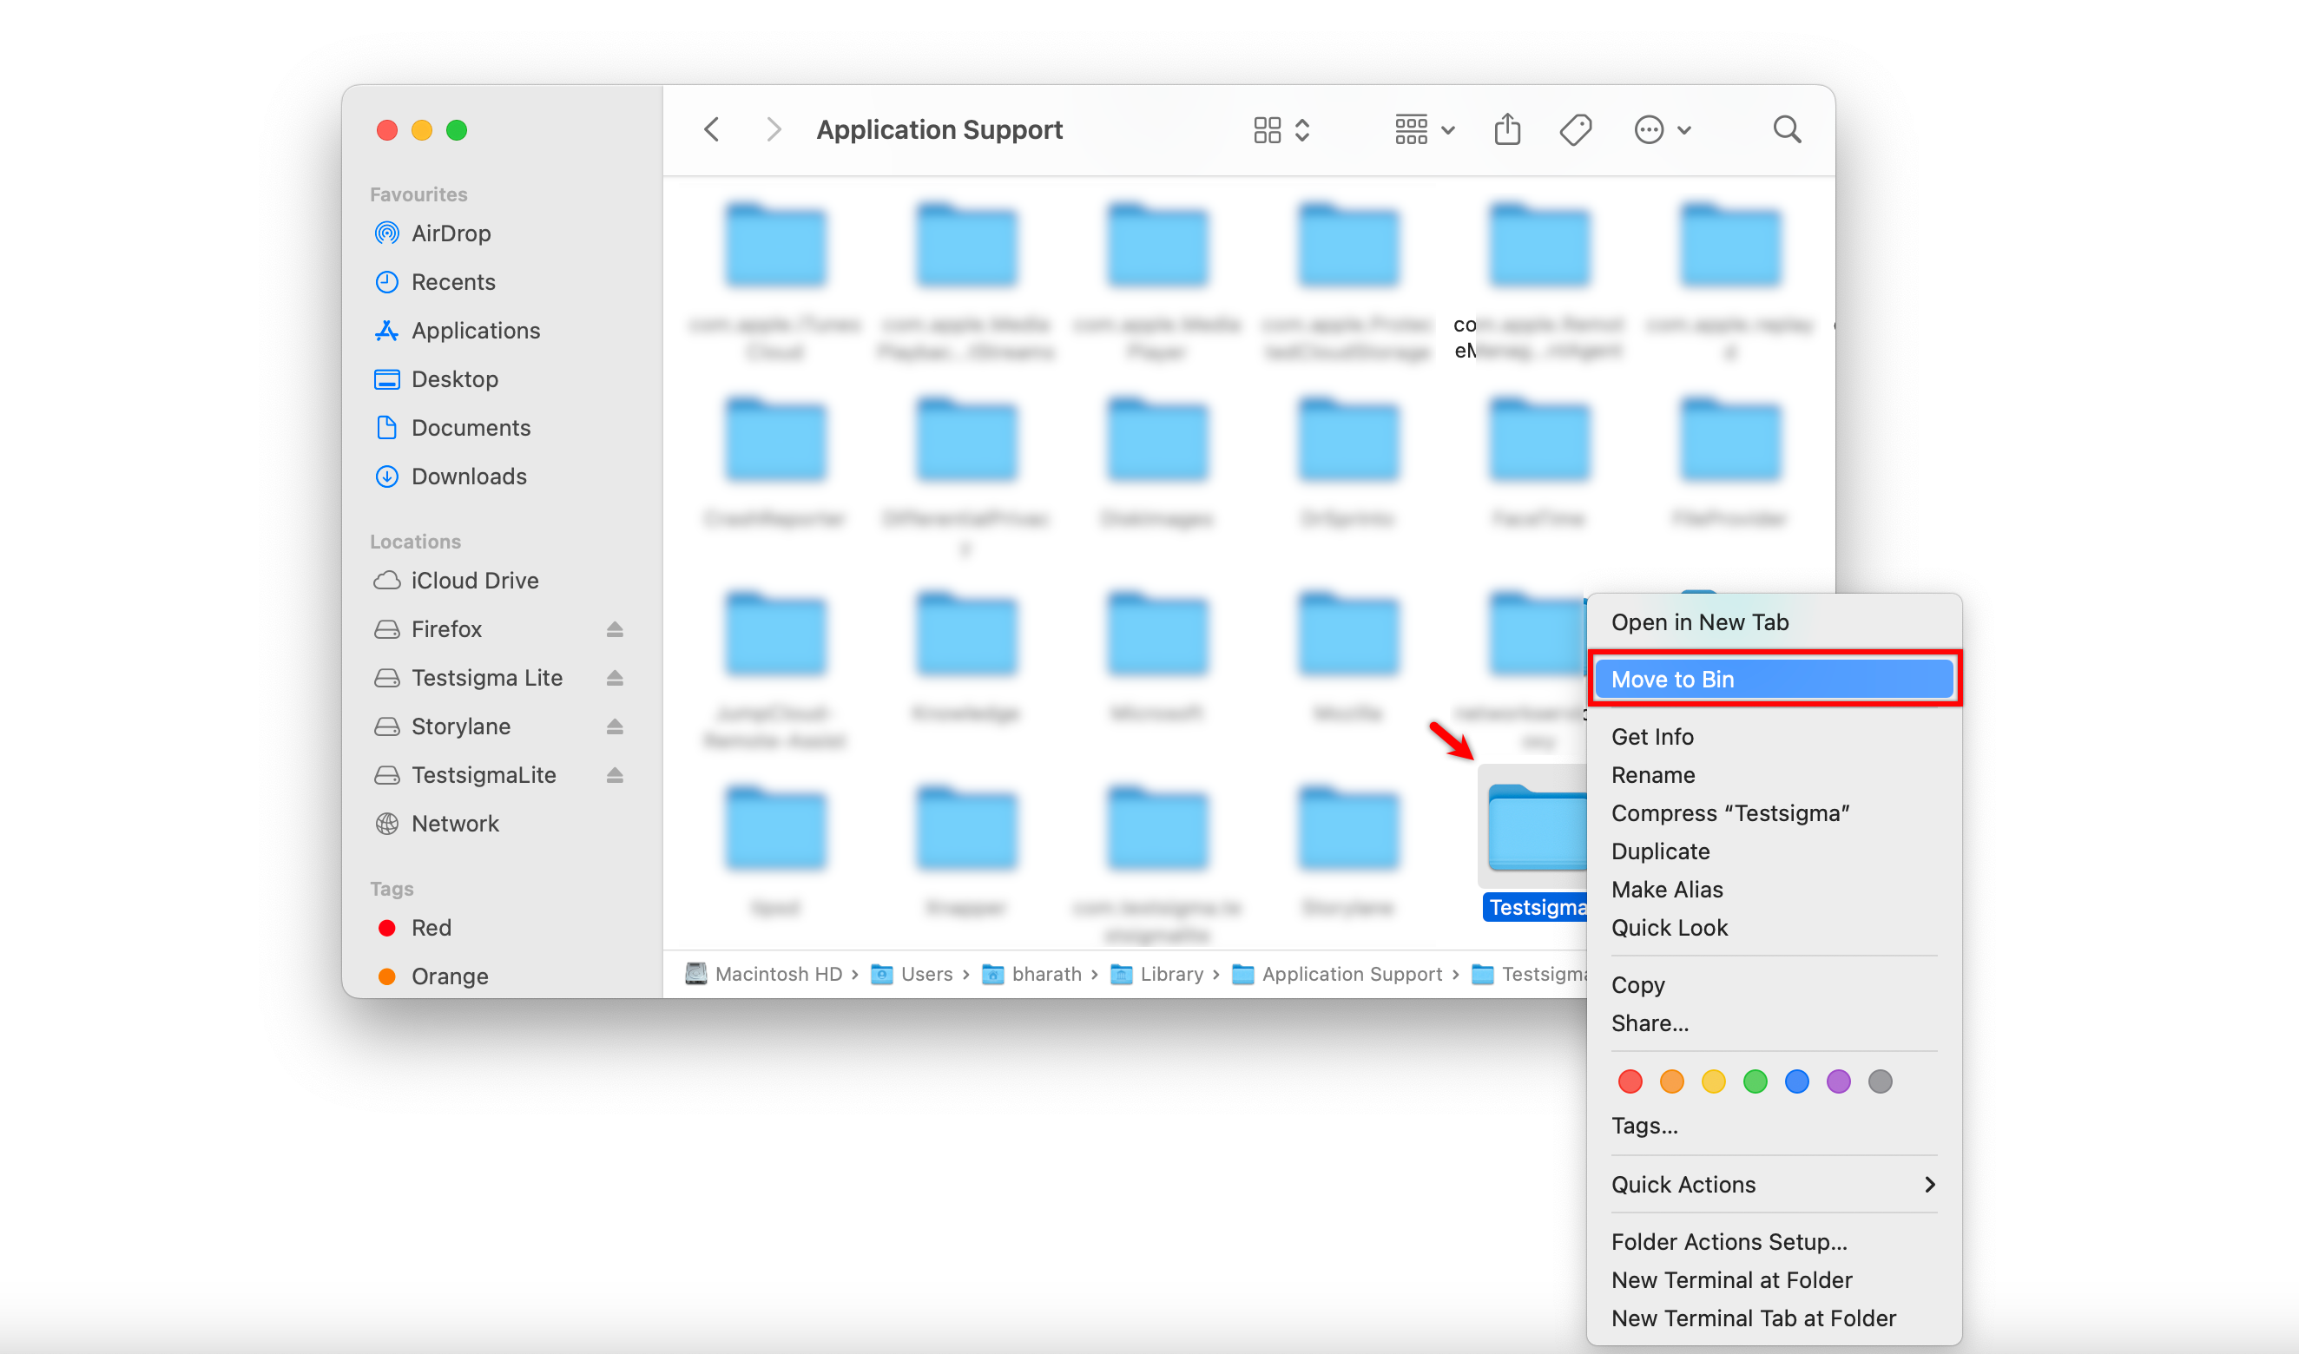
Task: Eject the Storylane volume
Action: 614,726
